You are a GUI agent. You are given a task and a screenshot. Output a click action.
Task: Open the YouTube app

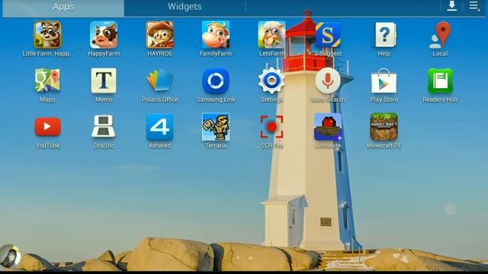click(x=47, y=126)
